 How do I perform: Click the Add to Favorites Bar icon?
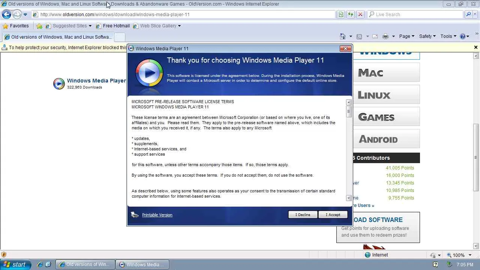pos(39,26)
